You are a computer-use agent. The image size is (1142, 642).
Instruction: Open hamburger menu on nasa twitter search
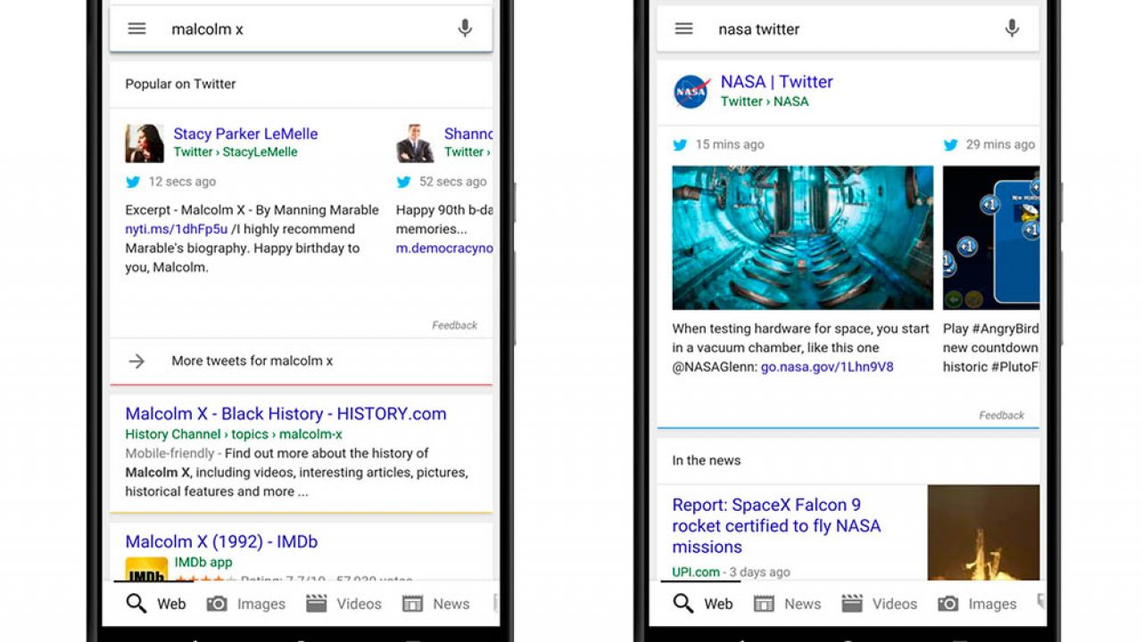(683, 29)
